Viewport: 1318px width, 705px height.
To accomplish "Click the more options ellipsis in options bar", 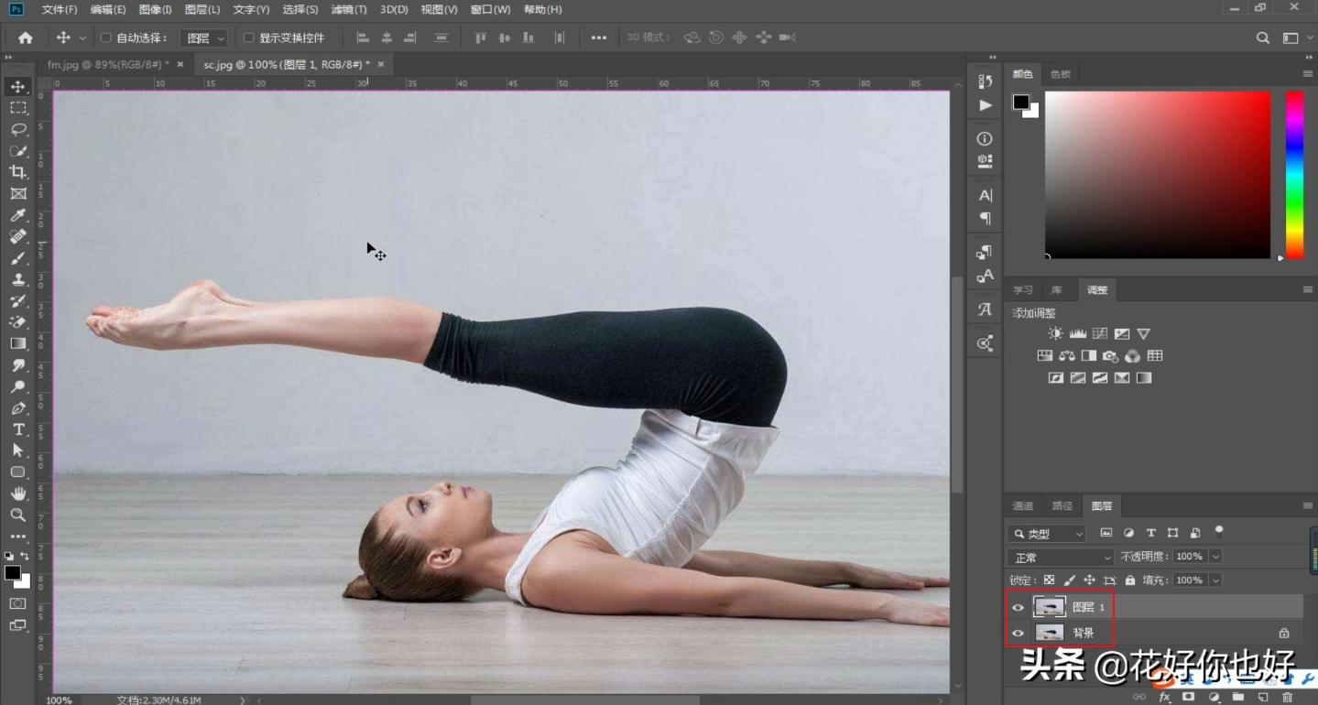I will tap(599, 38).
